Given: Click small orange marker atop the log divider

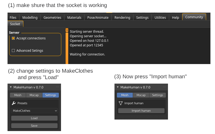Looking at the screenshot, I should [67, 31].
